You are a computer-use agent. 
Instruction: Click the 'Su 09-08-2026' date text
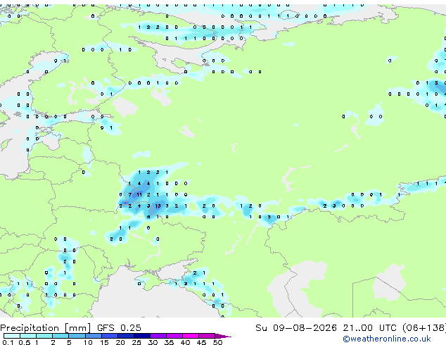(296, 328)
